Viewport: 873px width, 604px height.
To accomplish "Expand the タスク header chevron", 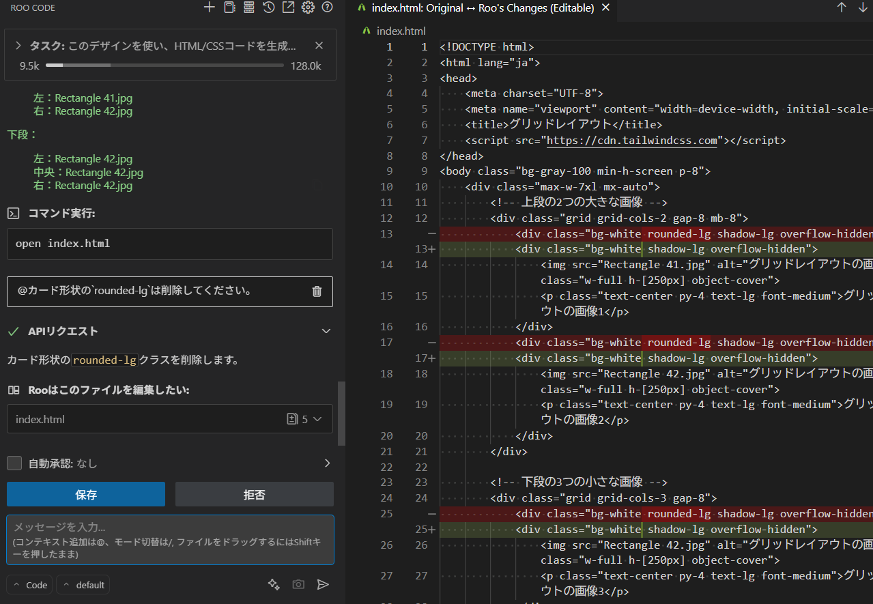I will (18, 46).
